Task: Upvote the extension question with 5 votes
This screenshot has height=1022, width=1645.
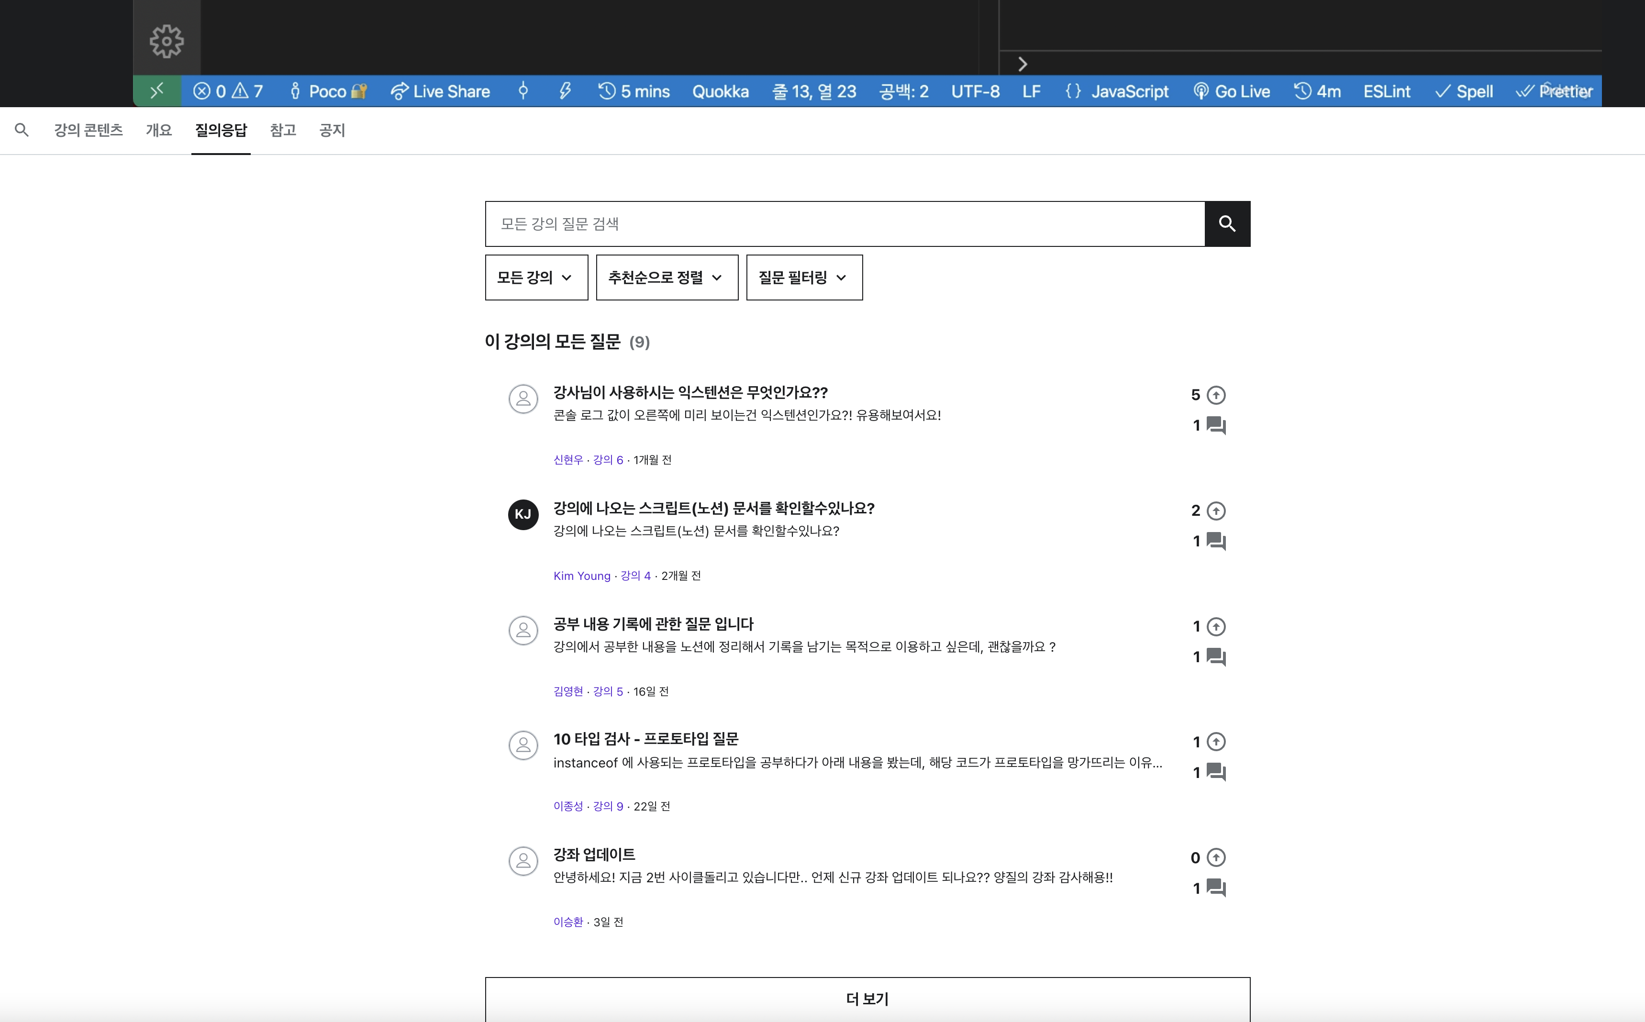Action: (1215, 395)
